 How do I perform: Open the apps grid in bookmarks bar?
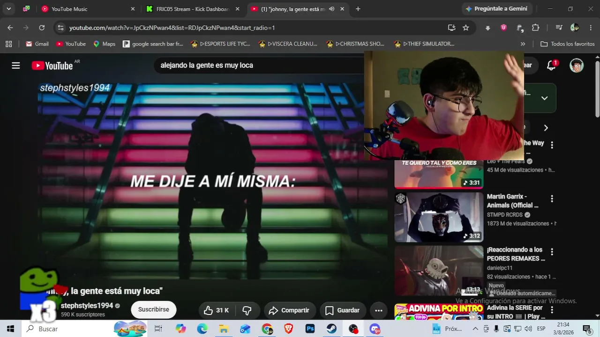pos(8,44)
